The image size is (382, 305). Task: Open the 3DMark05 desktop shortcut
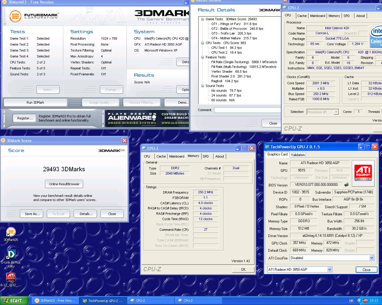coord(11,234)
